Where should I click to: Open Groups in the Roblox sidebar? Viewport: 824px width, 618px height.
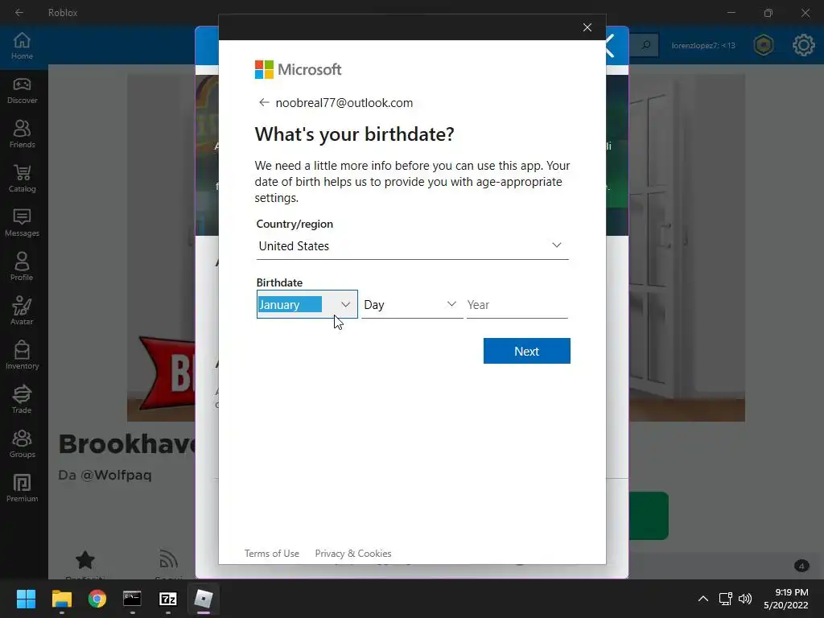click(x=22, y=443)
